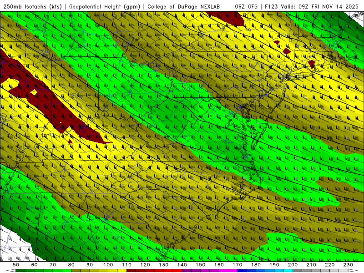Click the 200 value on color scale
Viewport: 364px width, 273px height.
point(293,265)
